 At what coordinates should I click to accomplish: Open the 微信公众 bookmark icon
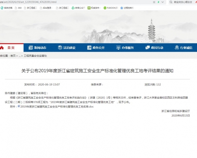(x=73, y=8)
